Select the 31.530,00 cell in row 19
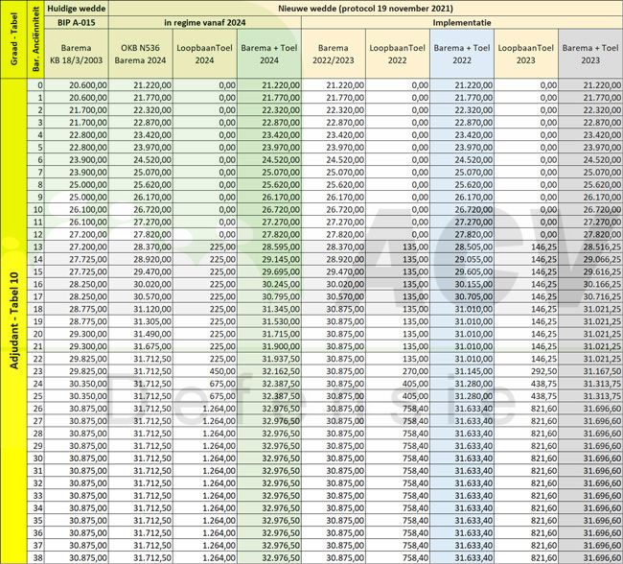Viewport: 623px width, 564px height. point(269,321)
